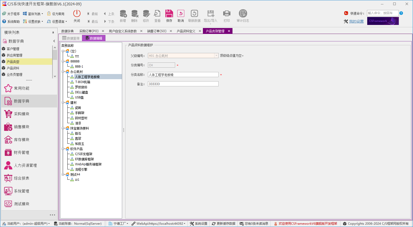Close the 产品类别管理 tab
Screen dimensions: 413x227
pos(229,31)
